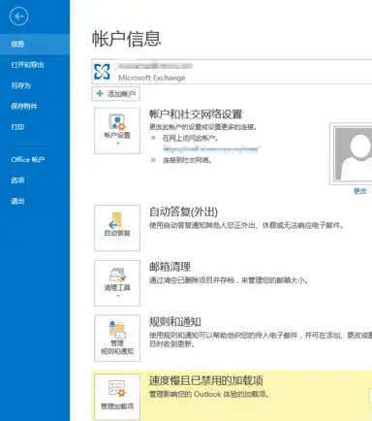The width and height of the screenshot is (372, 421).
Task: Click the rules and alerts icon
Action: click(x=117, y=330)
